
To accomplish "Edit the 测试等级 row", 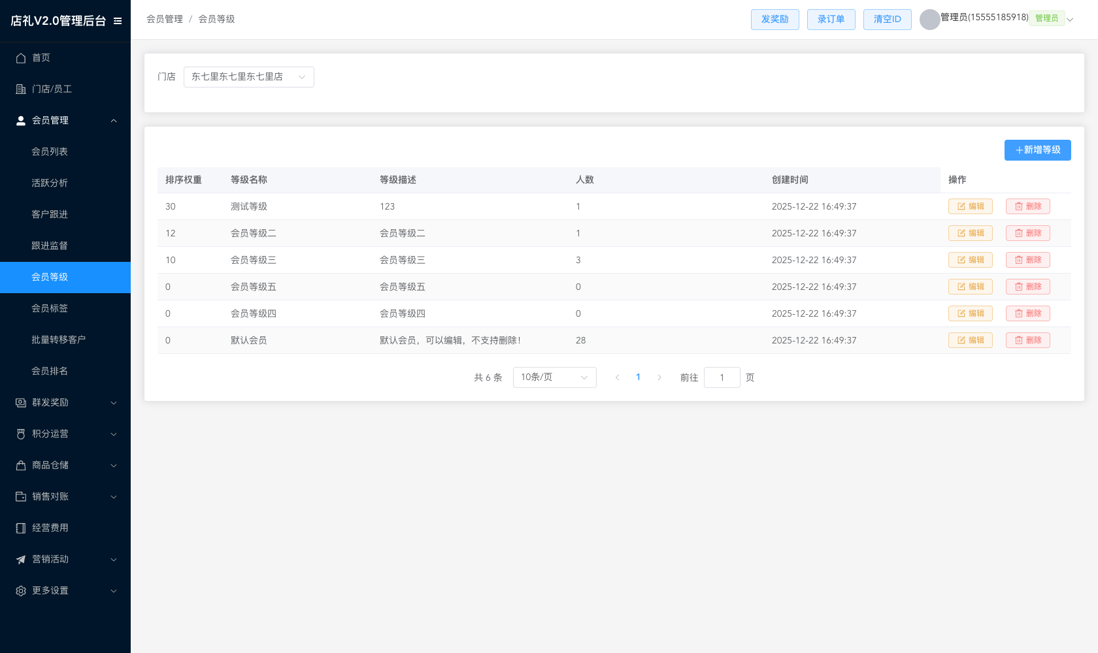I will (971, 206).
